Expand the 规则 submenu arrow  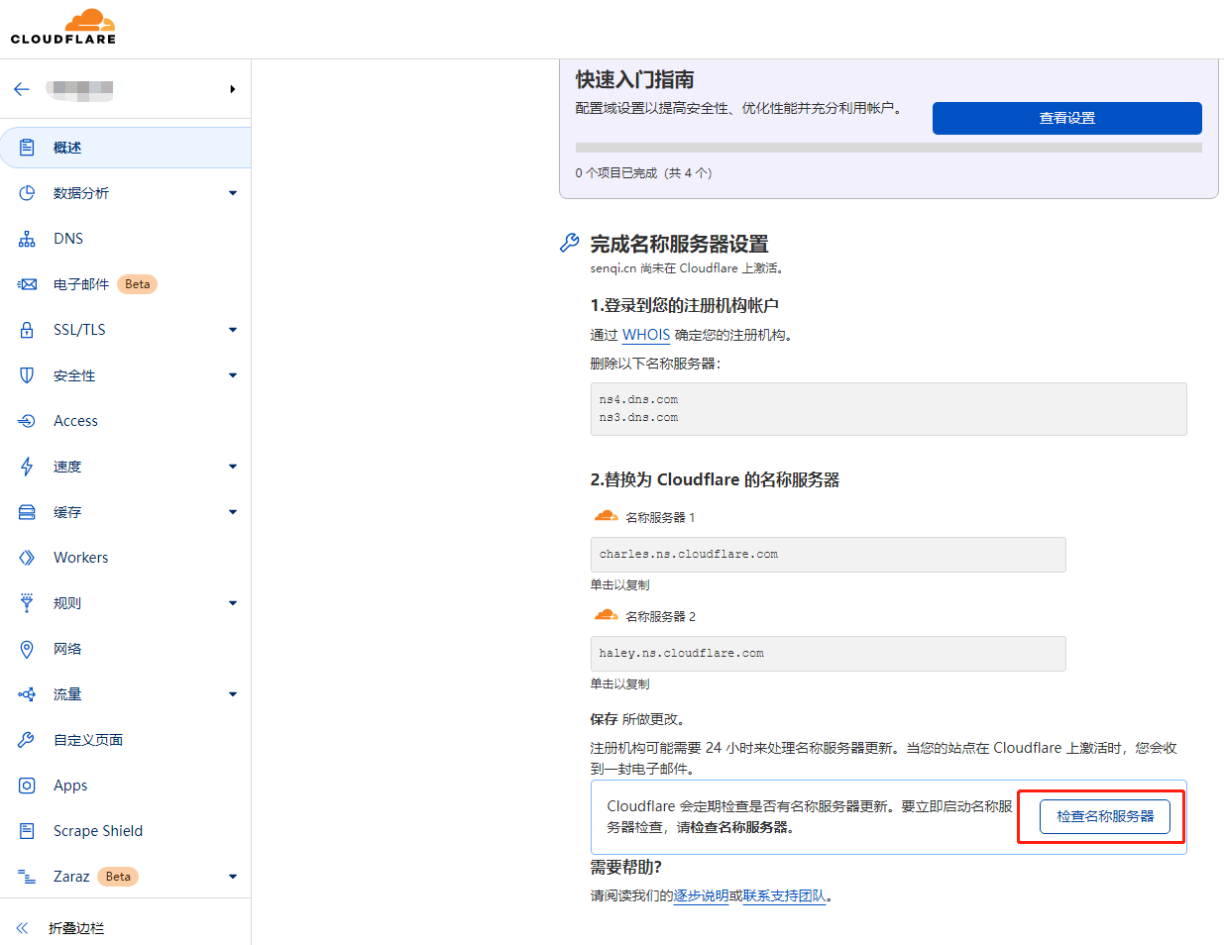[x=233, y=603]
